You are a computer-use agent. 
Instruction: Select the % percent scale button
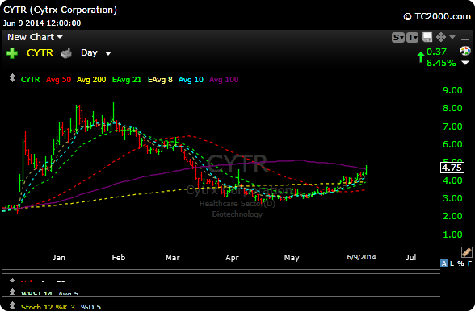pyautogui.click(x=460, y=263)
